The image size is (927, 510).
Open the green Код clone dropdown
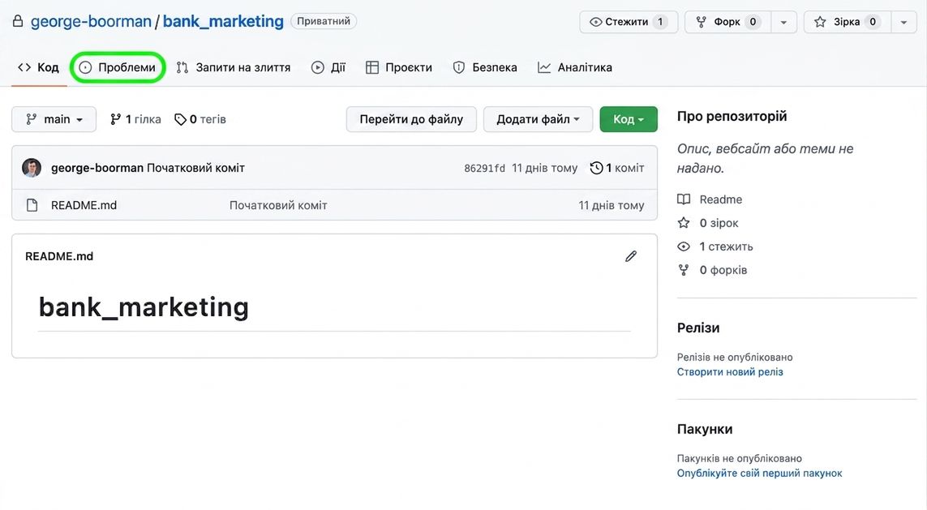(x=629, y=119)
